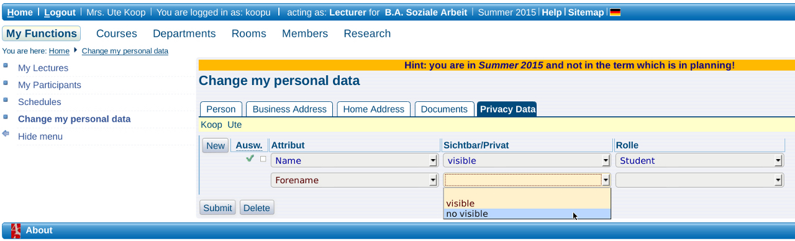Switch to the Business Address tab

coord(289,109)
